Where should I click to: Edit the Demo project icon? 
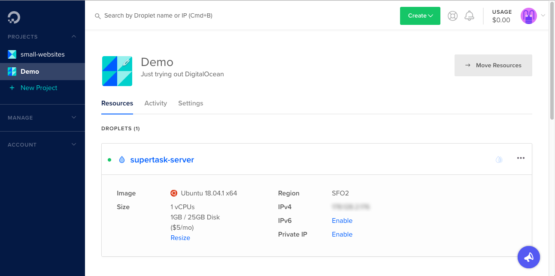[x=126, y=63]
